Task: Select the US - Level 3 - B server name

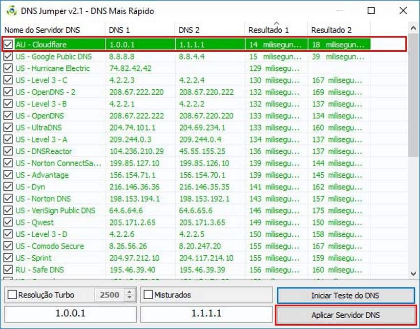Action: (41, 104)
